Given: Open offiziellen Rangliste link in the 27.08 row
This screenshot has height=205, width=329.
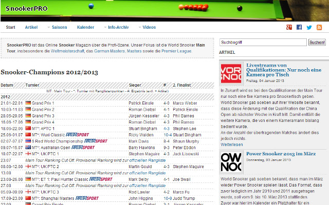Looking at the screenshot, I should (x=148, y=186).
